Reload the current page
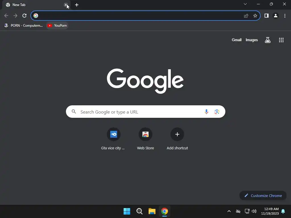The height and width of the screenshot is (218, 291). pos(24,16)
